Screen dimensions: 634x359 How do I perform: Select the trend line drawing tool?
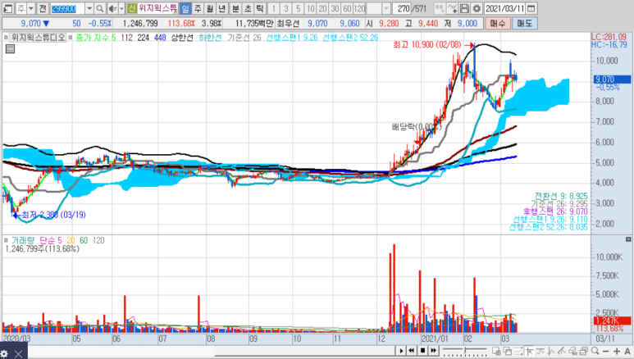530,351
